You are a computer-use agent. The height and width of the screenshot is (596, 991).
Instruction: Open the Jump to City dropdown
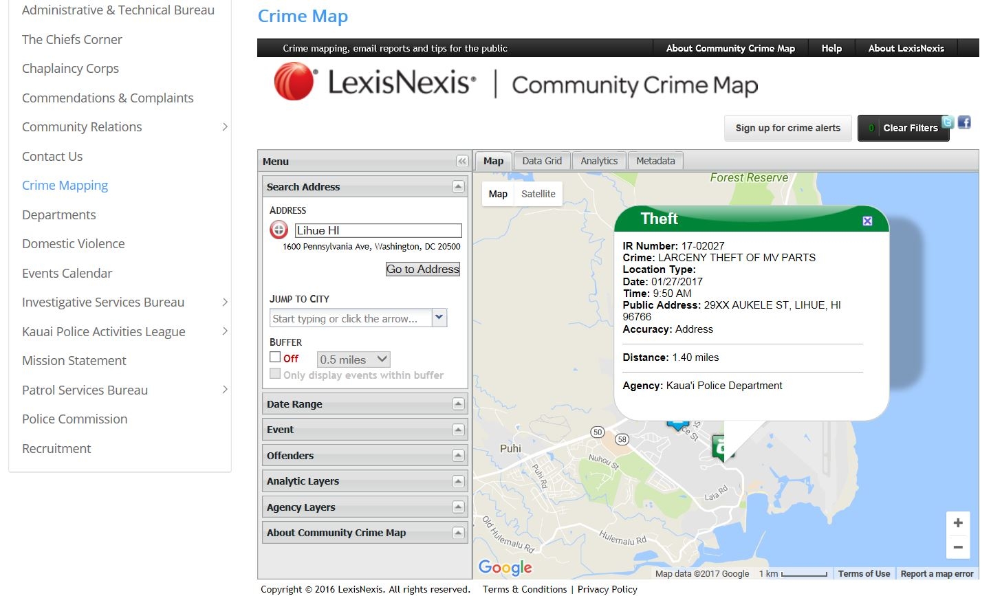(439, 317)
